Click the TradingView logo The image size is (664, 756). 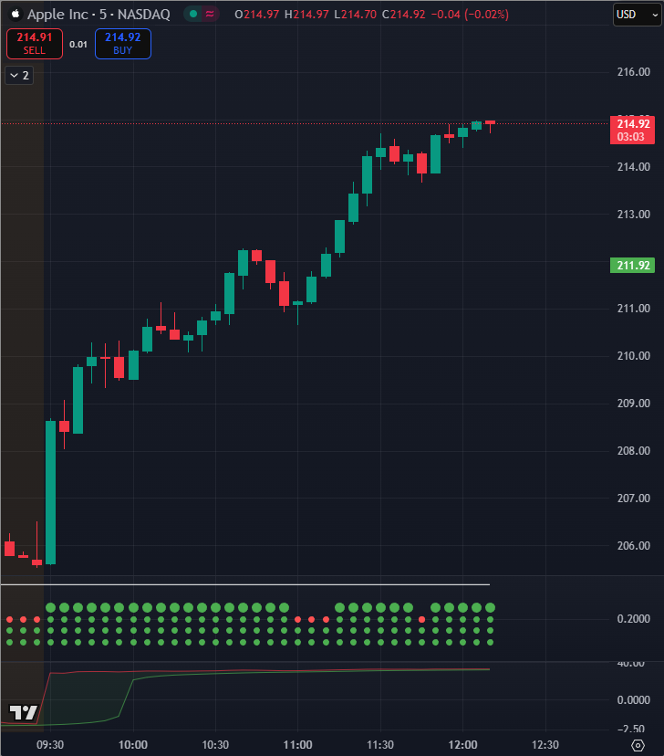(23, 712)
